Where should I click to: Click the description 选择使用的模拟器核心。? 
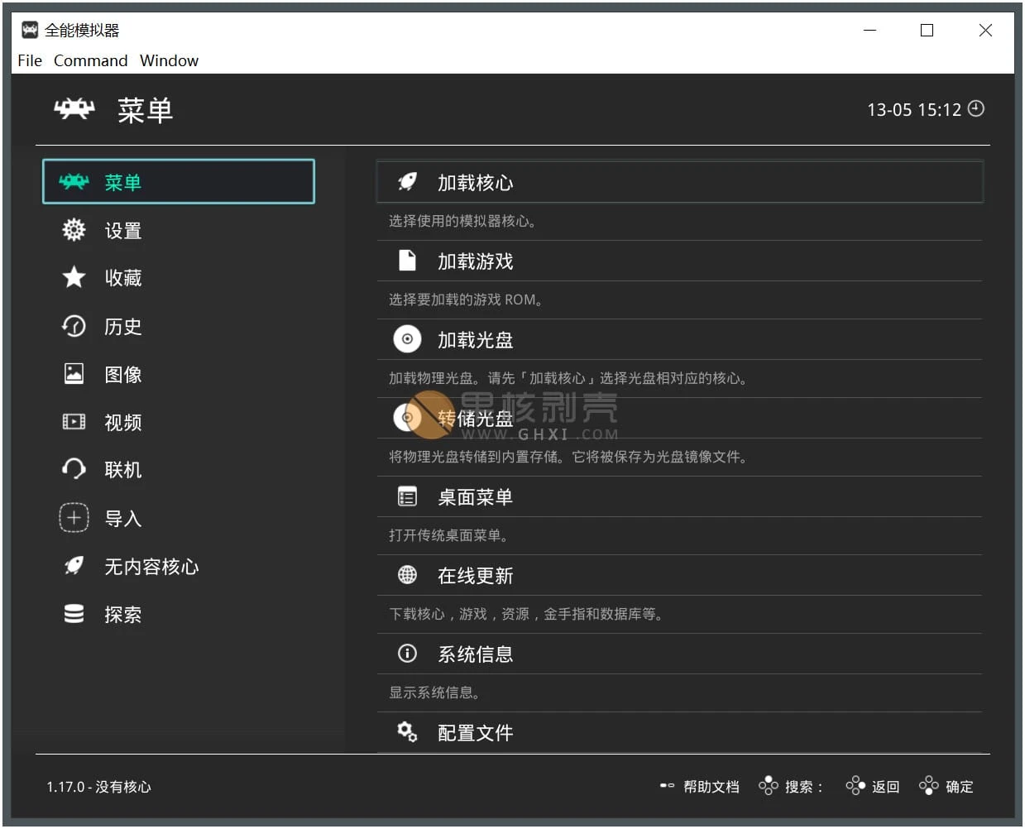pos(464,221)
